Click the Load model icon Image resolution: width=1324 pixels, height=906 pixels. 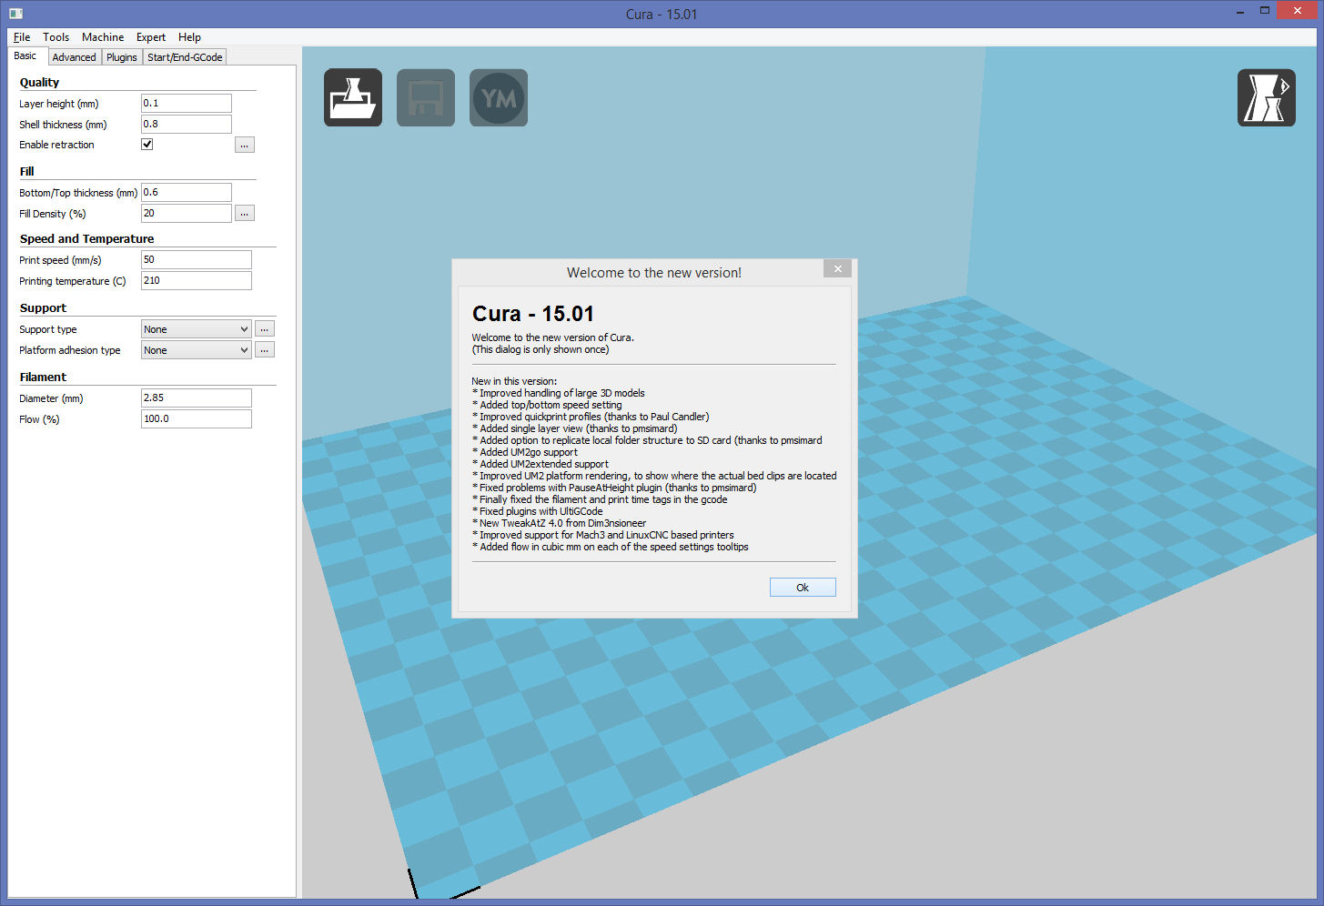[x=353, y=97]
